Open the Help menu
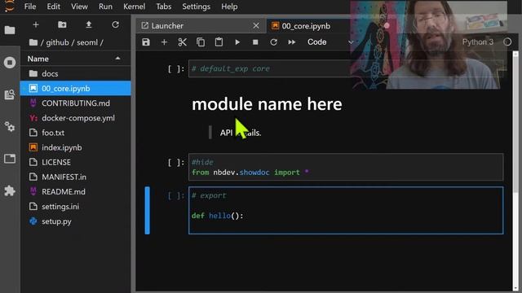Image resolution: width=522 pixels, height=293 pixels. pos(229,7)
